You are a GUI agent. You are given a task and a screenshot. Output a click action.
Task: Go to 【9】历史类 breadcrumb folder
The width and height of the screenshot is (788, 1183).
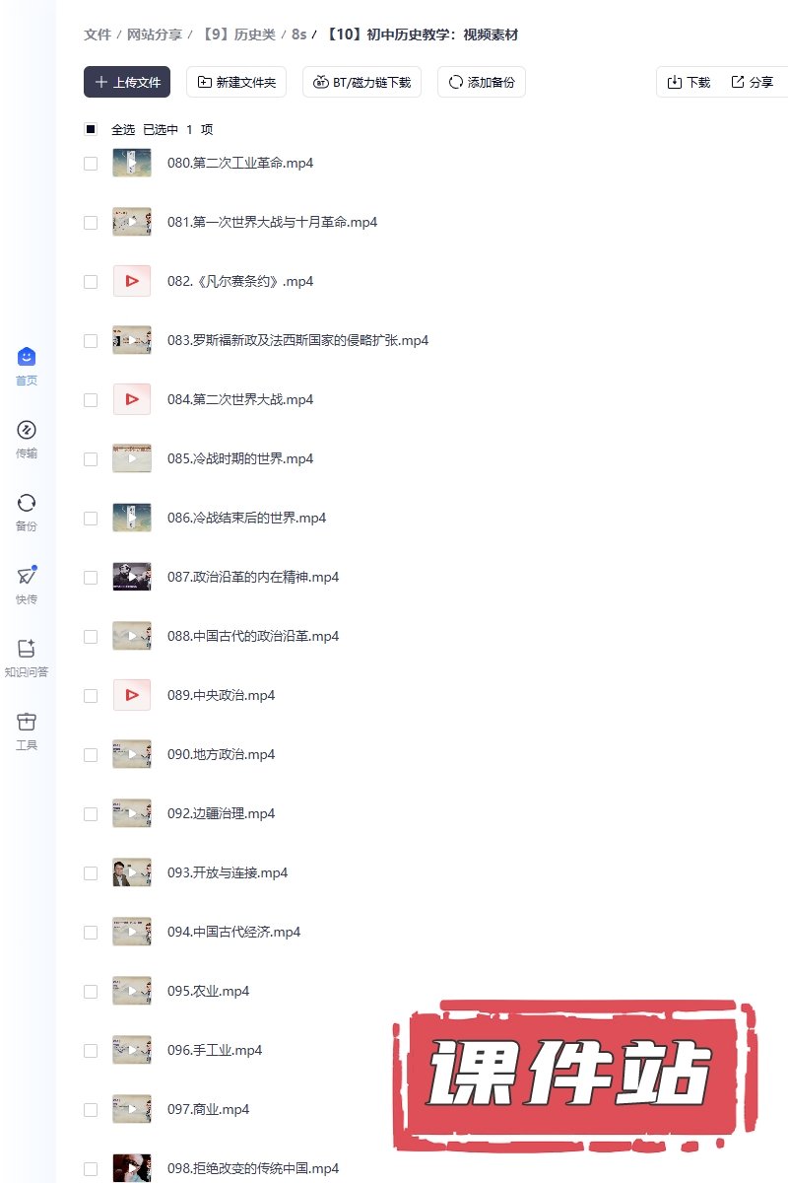click(237, 35)
